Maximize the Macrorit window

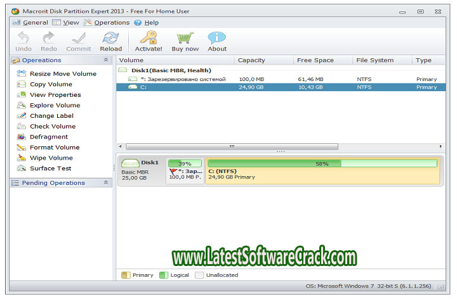coord(420,11)
